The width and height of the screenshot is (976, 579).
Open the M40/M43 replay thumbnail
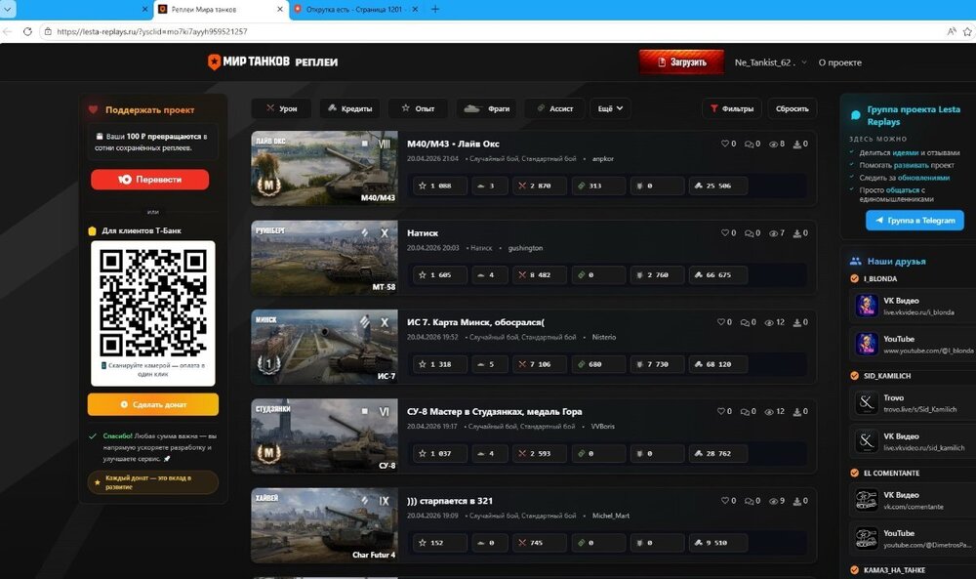(324, 168)
